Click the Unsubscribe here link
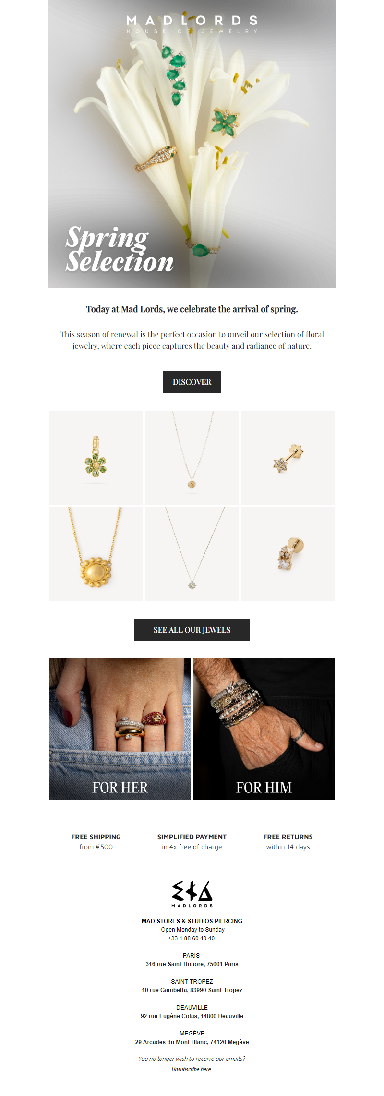 click(192, 1069)
